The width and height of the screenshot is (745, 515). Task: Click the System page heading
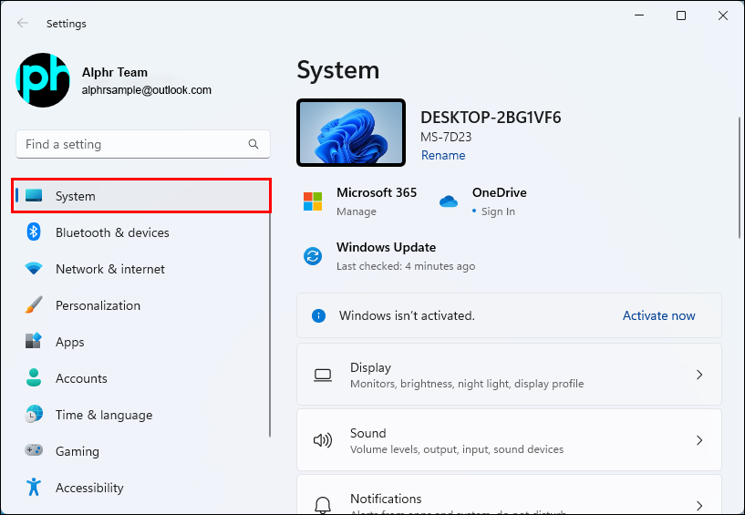(337, 70)
